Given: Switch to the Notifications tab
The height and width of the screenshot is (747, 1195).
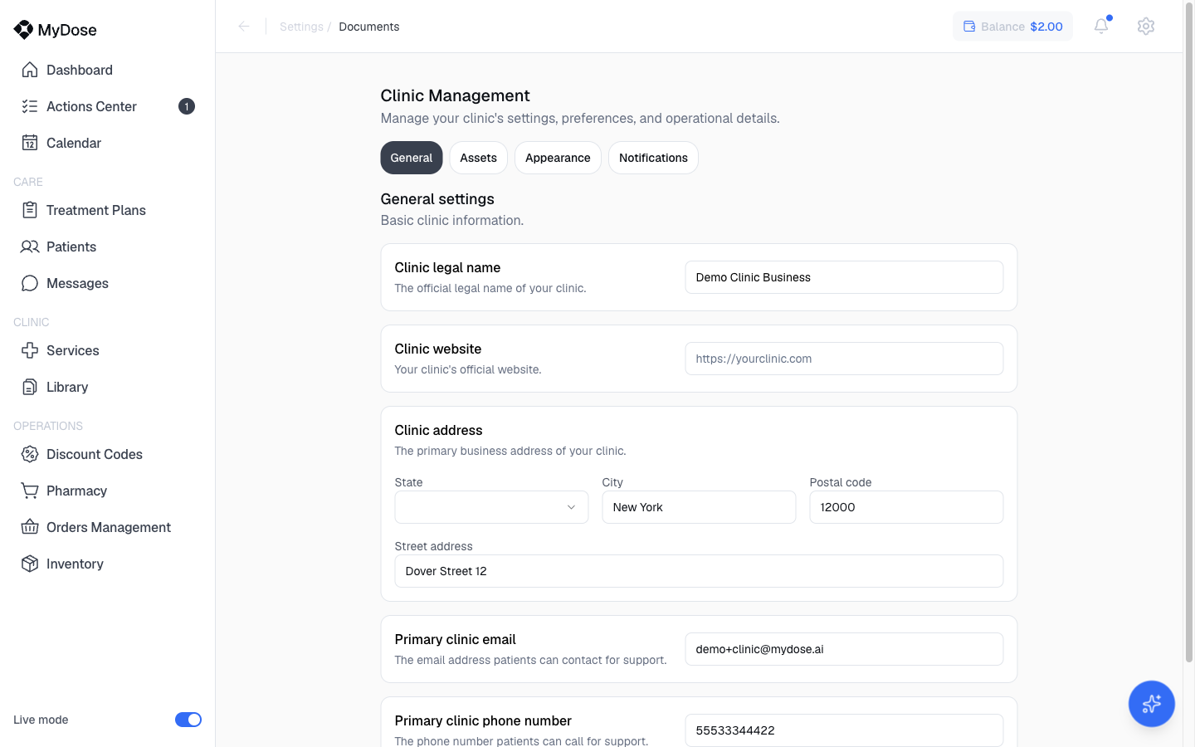Looking at the screenshot, I should (653, 158).
